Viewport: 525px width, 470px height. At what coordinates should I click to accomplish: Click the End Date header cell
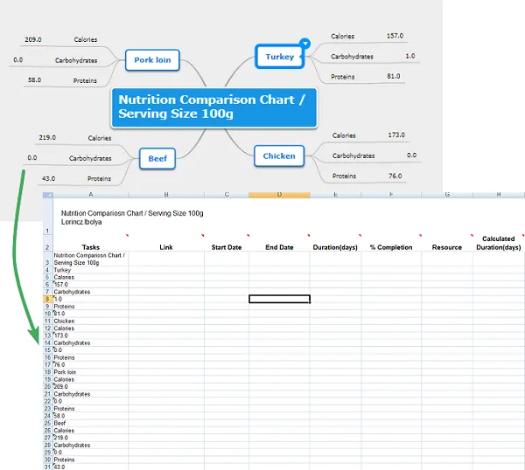279,247
